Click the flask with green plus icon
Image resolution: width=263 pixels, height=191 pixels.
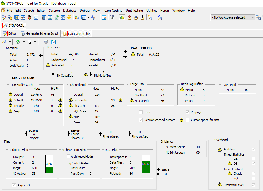57,17
